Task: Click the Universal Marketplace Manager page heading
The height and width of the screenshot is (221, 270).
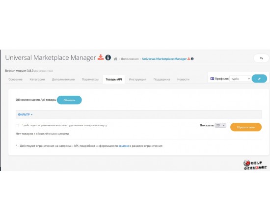Action: click(x=51, y=57)
